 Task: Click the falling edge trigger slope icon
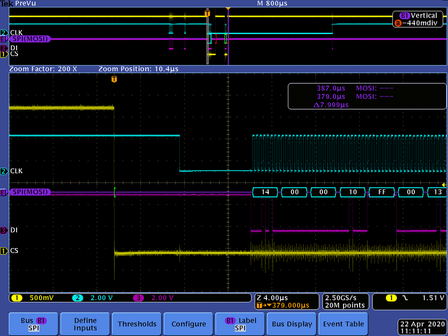point(405,298)
